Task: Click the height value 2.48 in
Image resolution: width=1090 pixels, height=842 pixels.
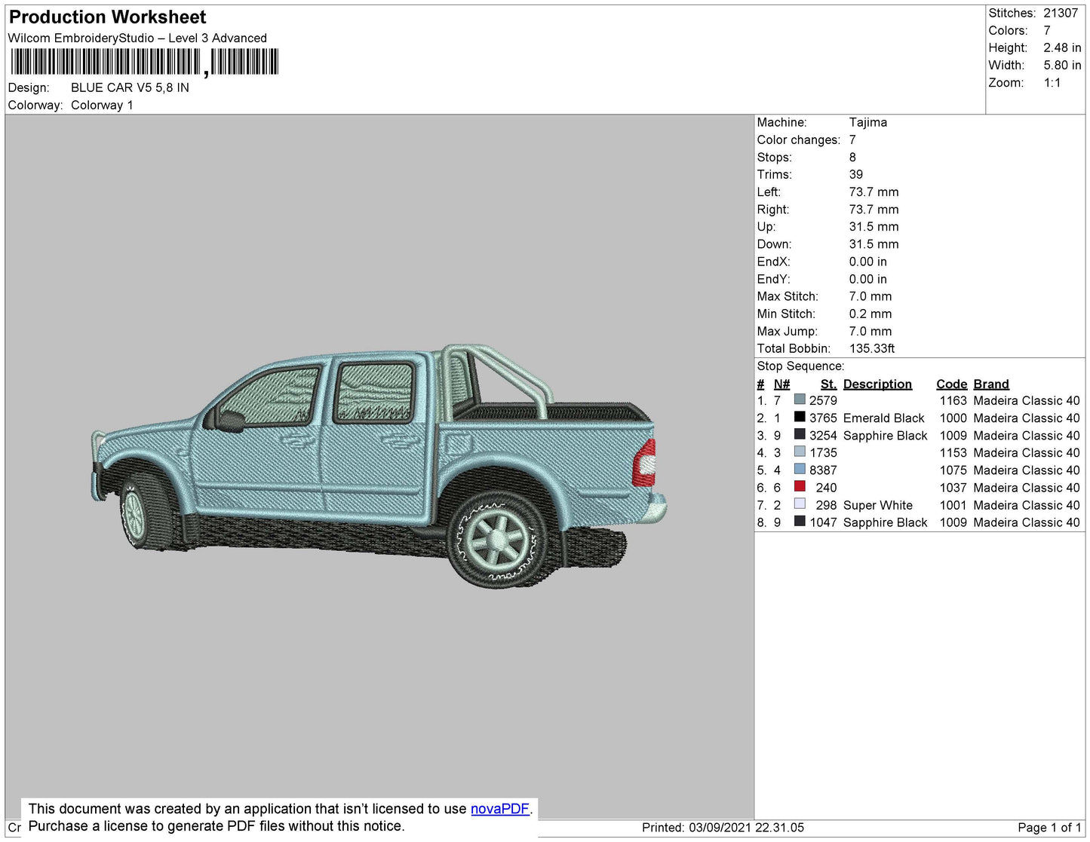Action: click(x=1062, y=47)
